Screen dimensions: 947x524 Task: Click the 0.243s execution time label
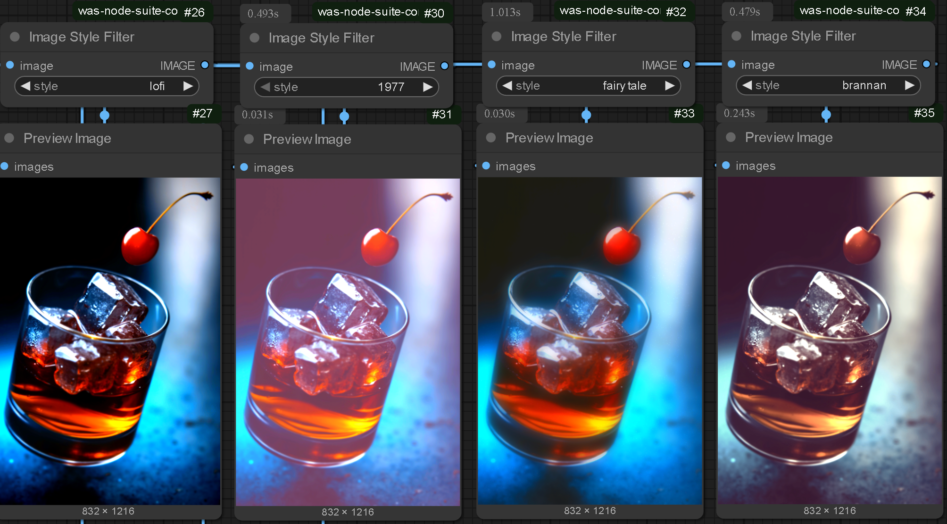click(739, 113)
